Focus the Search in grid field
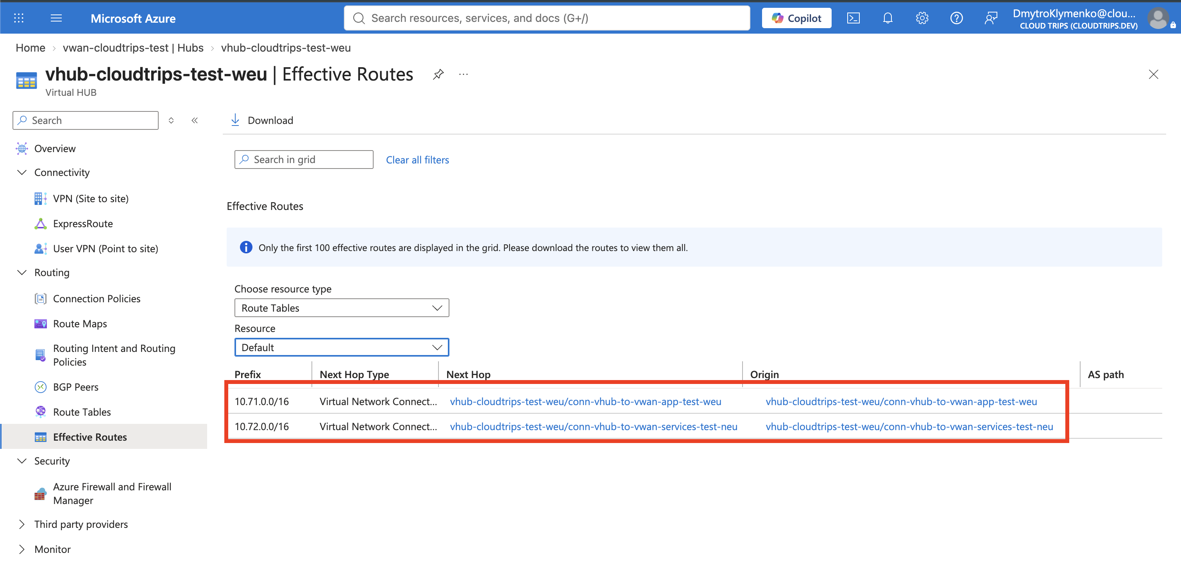1181x574 pixels. (x=304, y=159)
